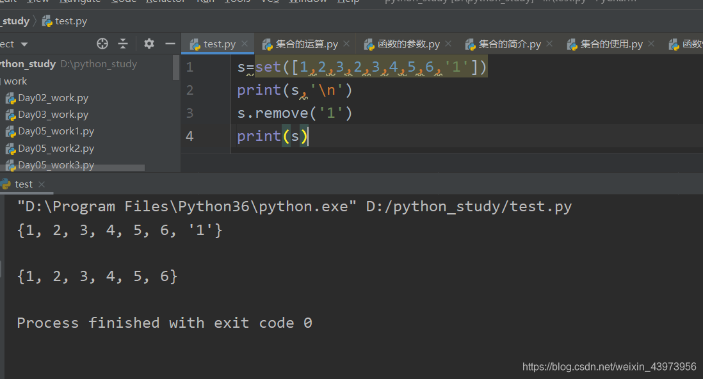The height and width of the screenshot is (379, 703).
Task: Click the s.remove('1') code line
Action: (295, 113)
